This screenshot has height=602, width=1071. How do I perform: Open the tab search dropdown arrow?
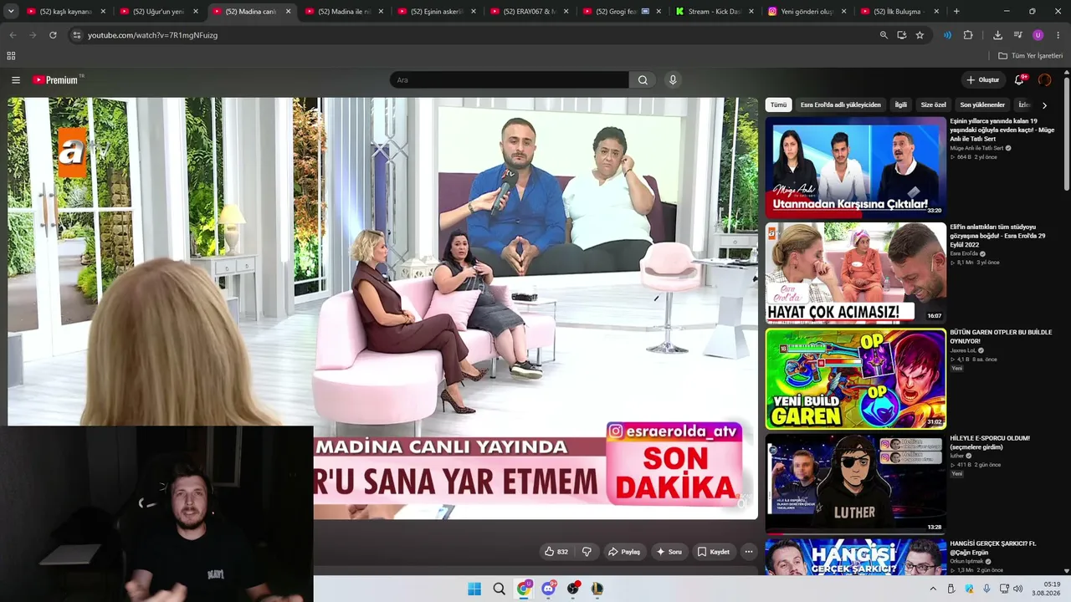(11, 12)
